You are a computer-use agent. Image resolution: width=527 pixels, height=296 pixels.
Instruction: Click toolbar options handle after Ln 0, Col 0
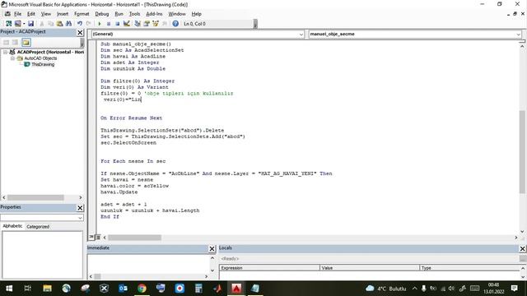255,24
